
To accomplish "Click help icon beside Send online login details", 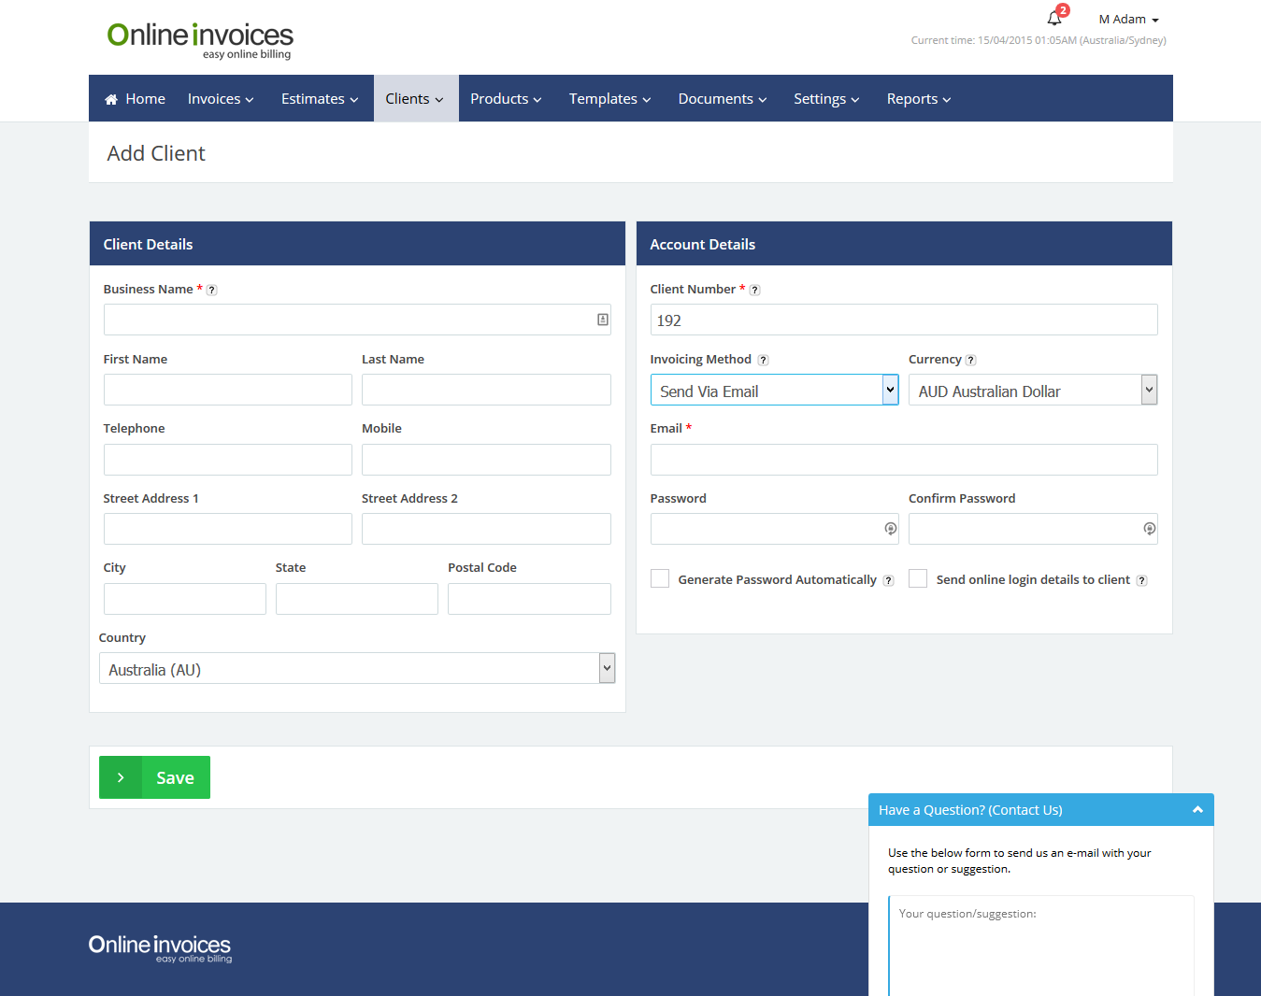I will coord(1141,581).
